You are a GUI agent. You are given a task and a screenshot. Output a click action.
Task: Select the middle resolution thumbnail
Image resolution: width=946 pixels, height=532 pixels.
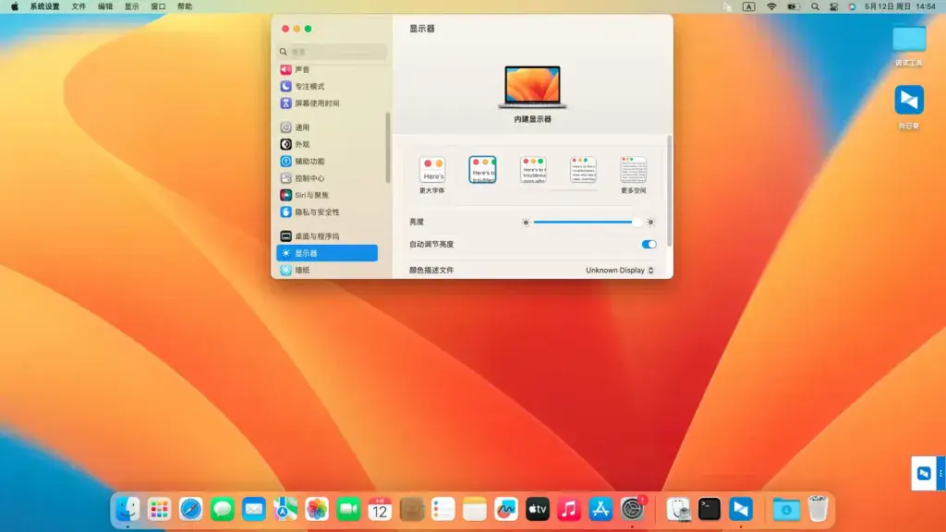tap(533, 170)
